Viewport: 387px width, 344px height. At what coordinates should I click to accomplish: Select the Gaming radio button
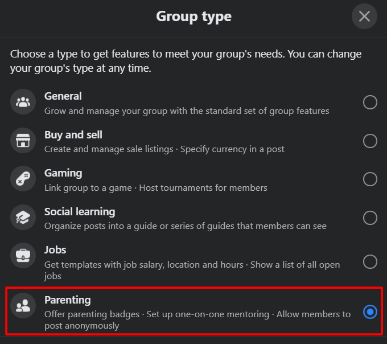pyautogui.click(x=370, y=179)
